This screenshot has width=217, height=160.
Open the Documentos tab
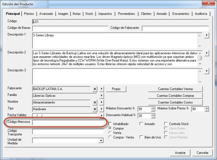point(181,14)
